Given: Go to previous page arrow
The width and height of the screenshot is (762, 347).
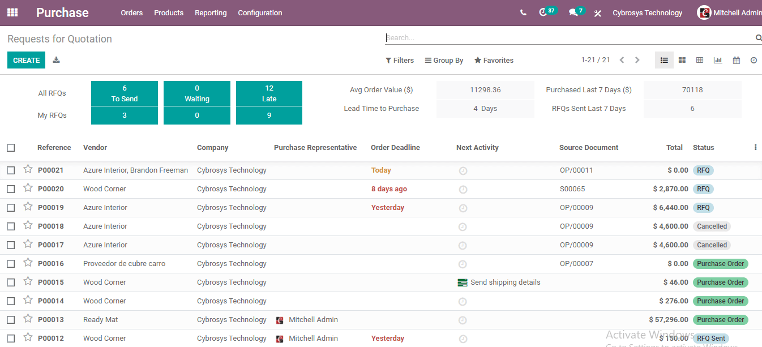Looking at the screenshot, I should 622,60.
